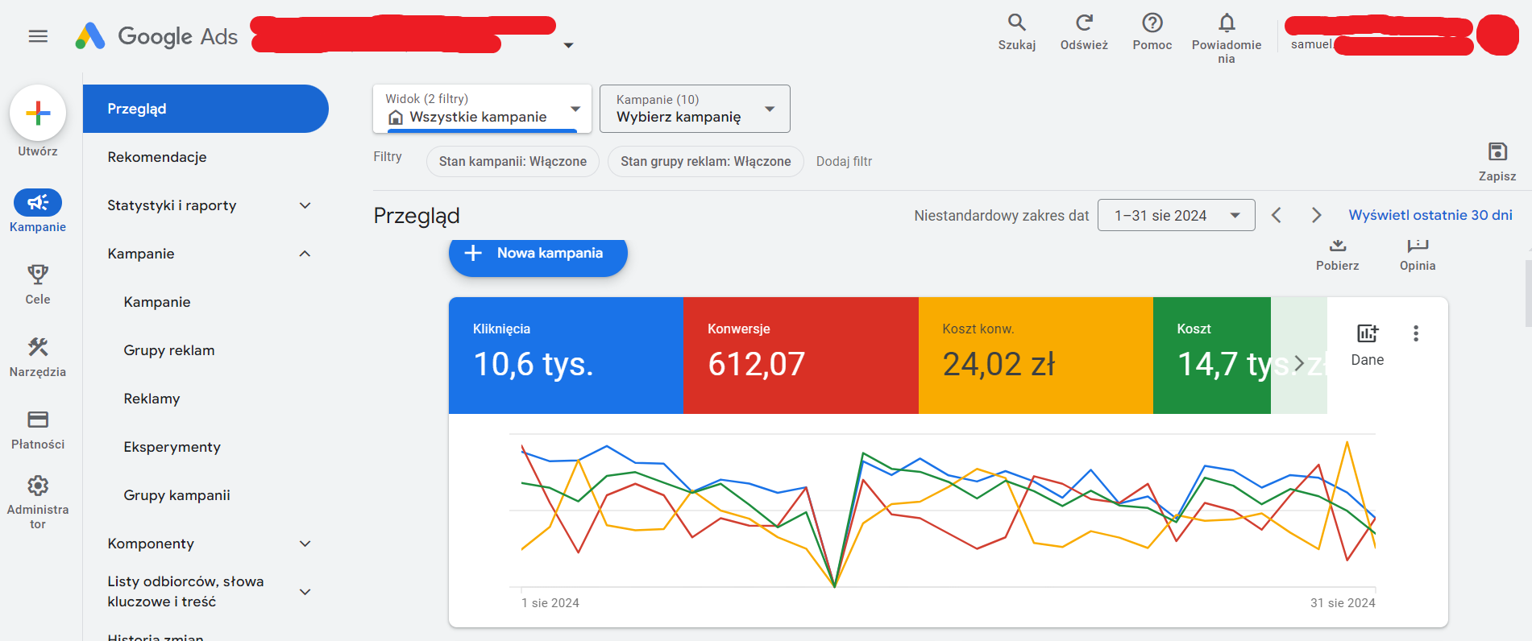Open Grupy kampanii page
The height and width of the screenshot is (641, 1532).
coord(176,495)
